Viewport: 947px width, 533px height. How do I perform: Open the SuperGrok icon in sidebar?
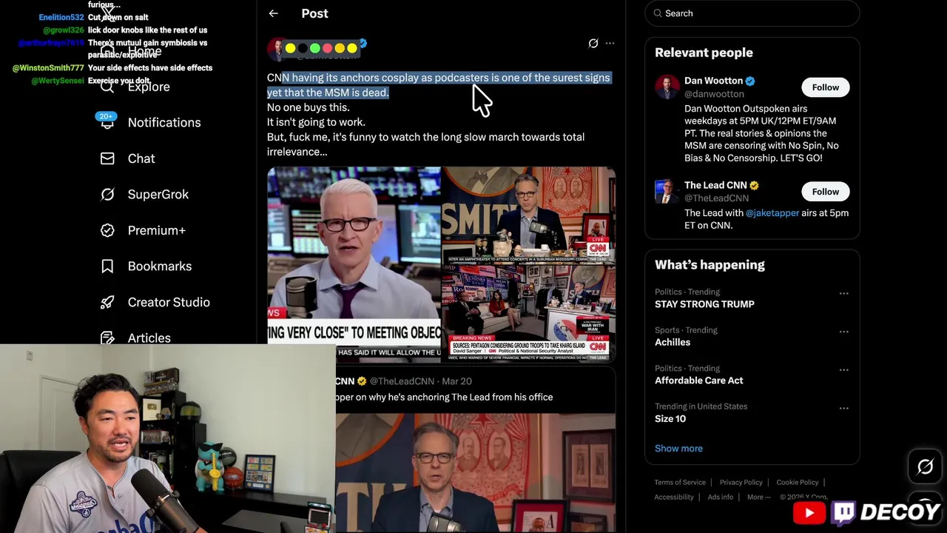tap(107, 194)
